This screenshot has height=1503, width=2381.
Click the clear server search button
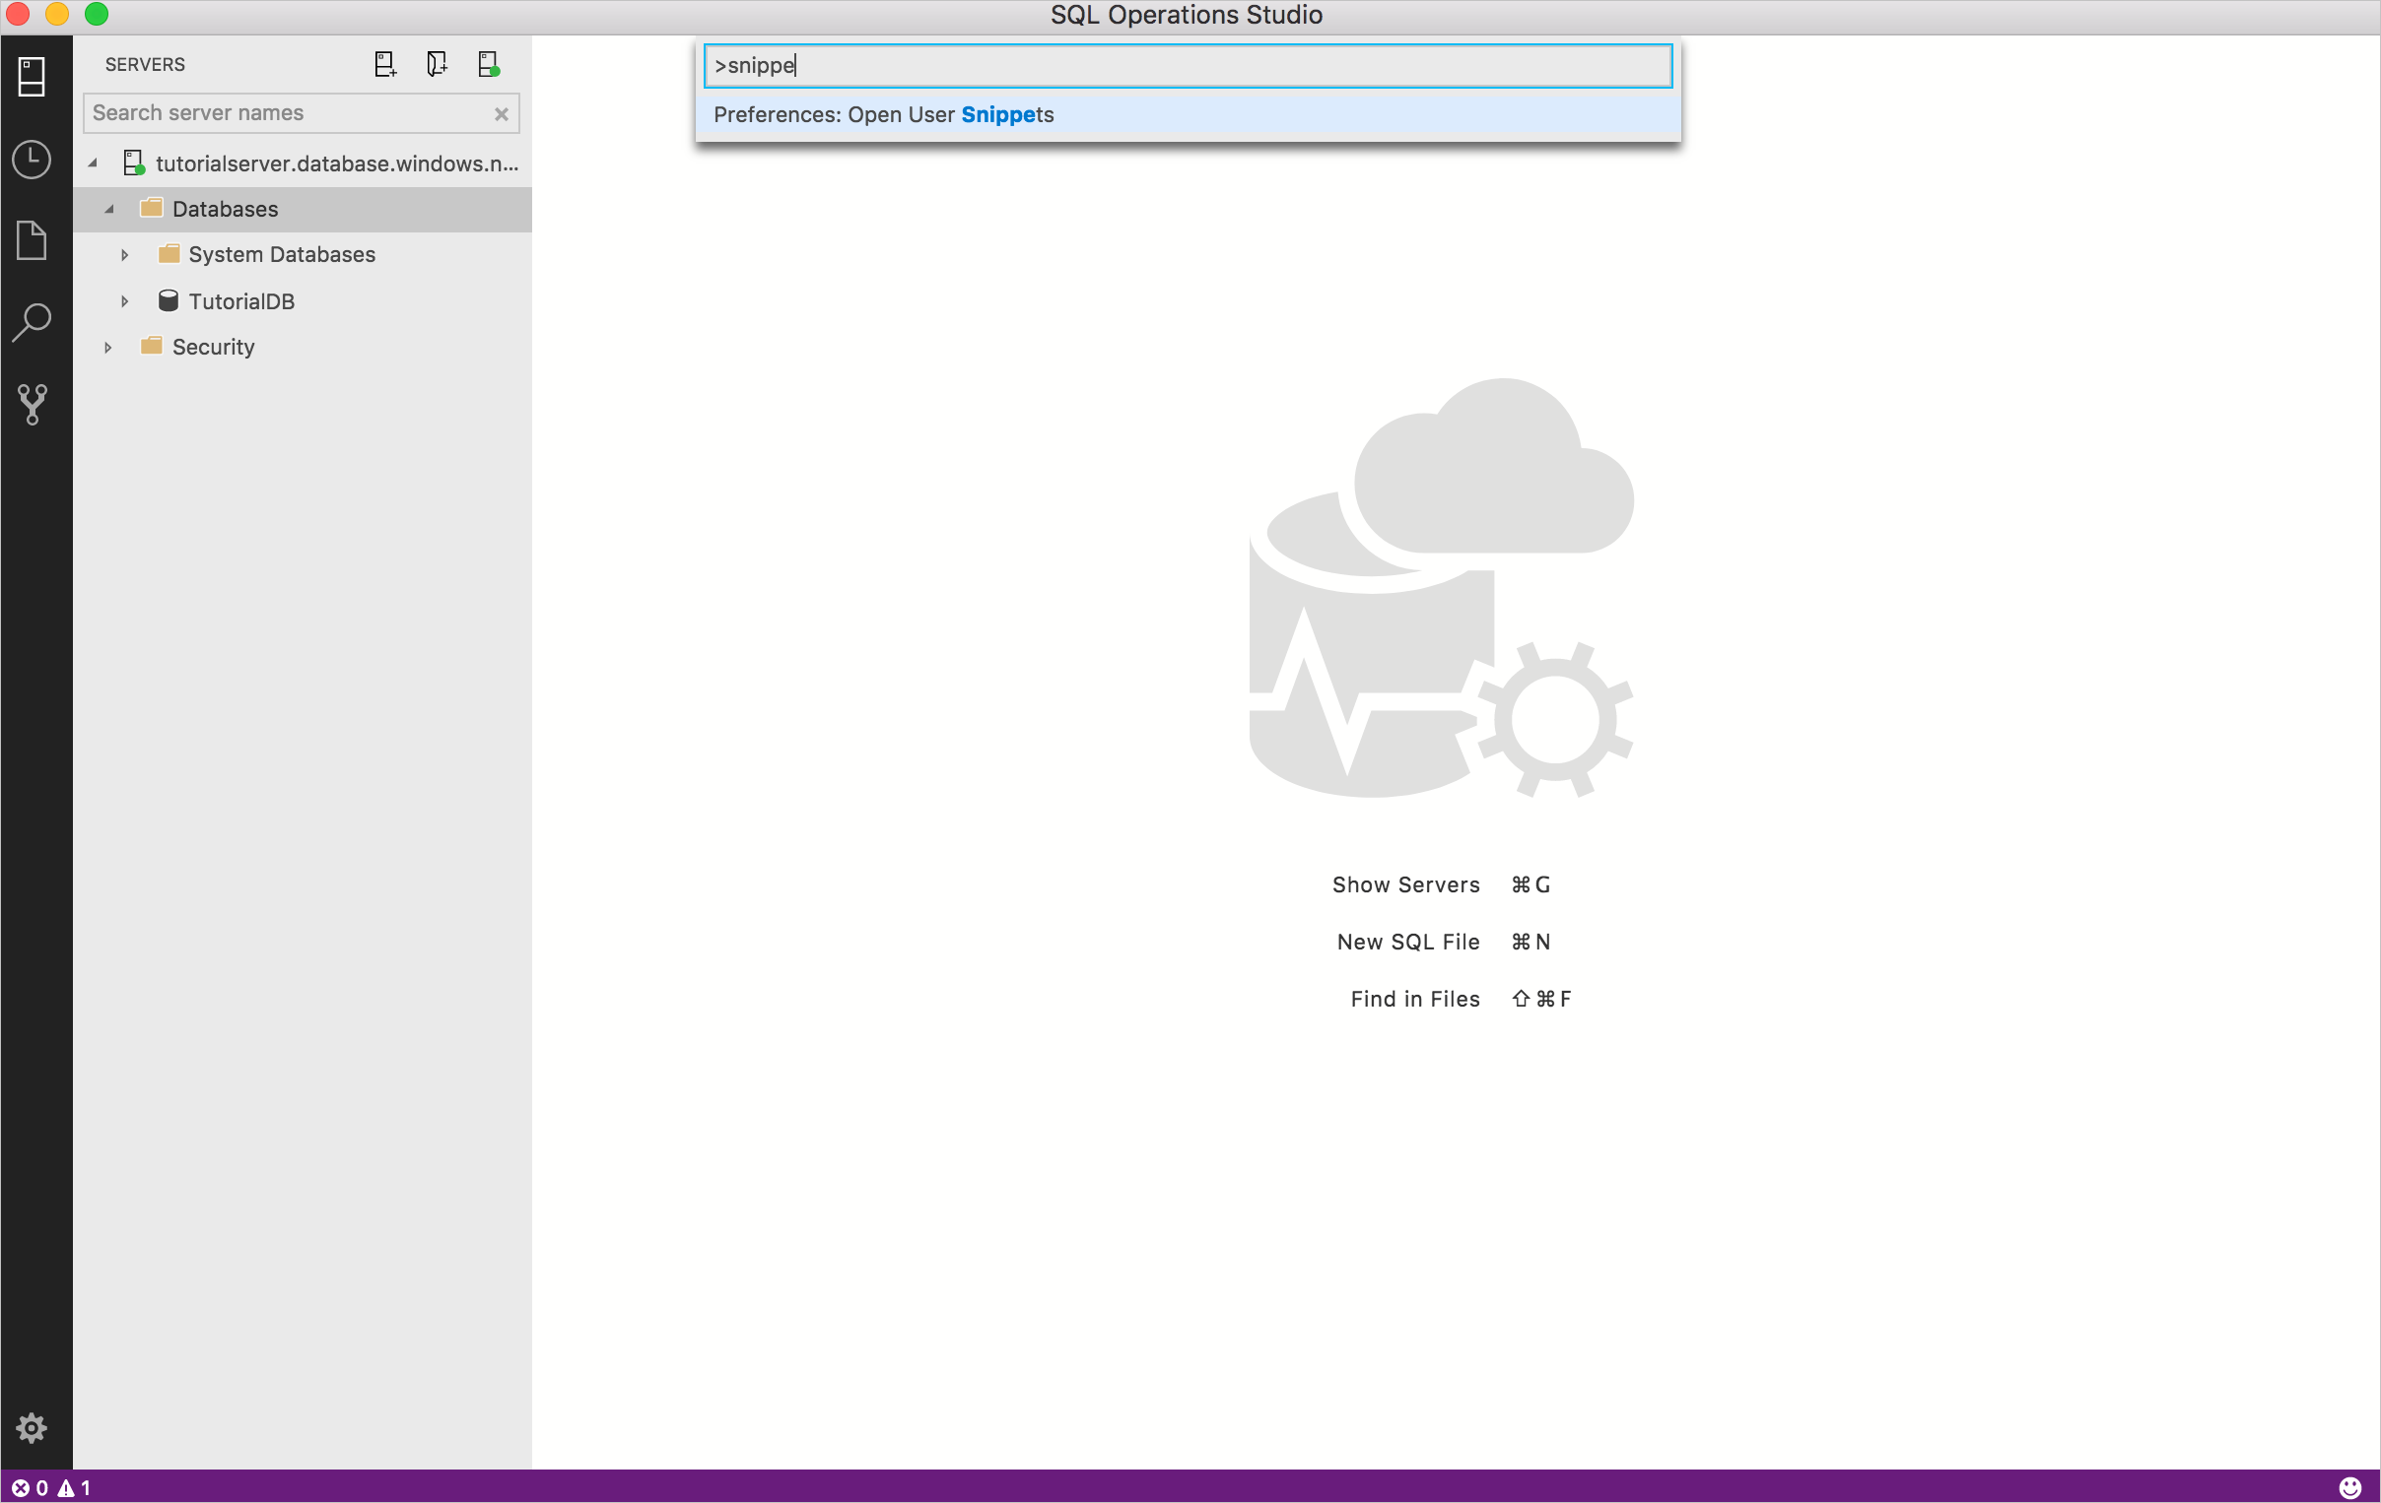503,112
